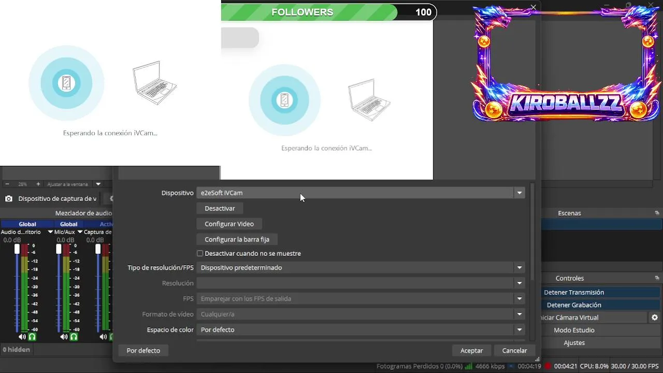Screen dimensions: 663x373
Task: Mute the Captura de audio channel speaker
Action: (104, 337)
